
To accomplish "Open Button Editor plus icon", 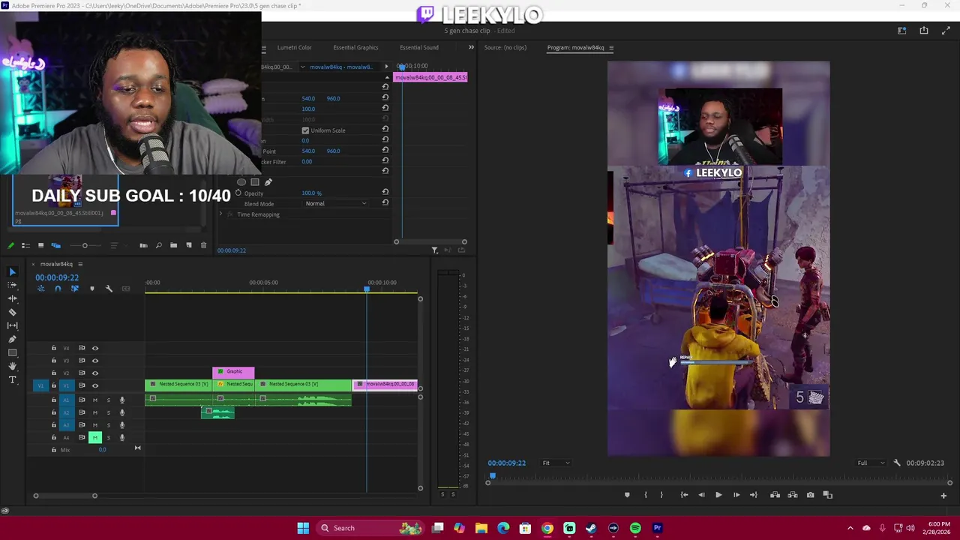I will tap(943, 496).
